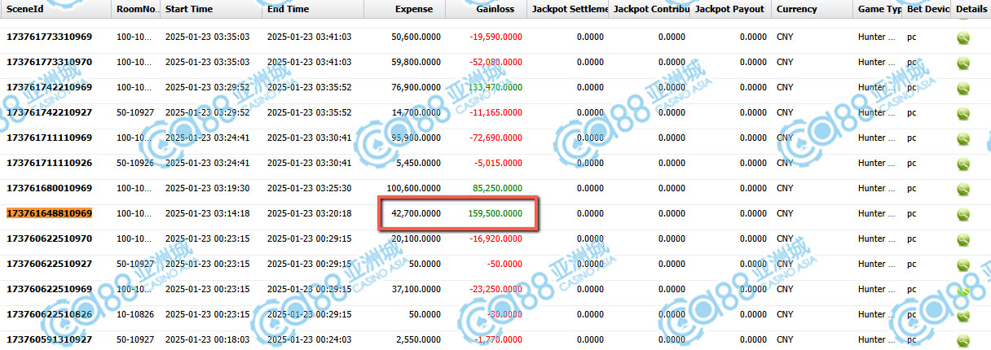Sort by RoomNo. column header
The height and width of the screenshot is (350, 991).
[x=136, y=9]
